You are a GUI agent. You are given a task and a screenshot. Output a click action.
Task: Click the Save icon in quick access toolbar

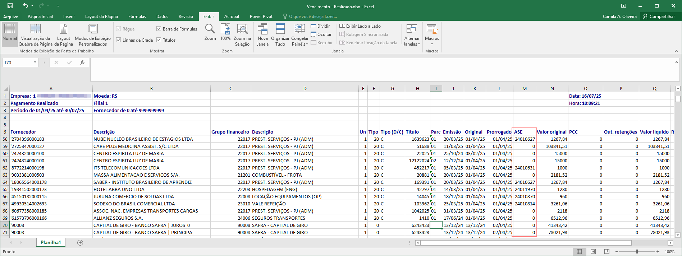point(10,6)
